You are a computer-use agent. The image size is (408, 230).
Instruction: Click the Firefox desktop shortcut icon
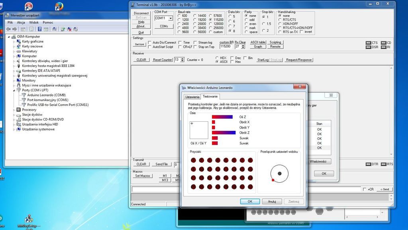59,6
